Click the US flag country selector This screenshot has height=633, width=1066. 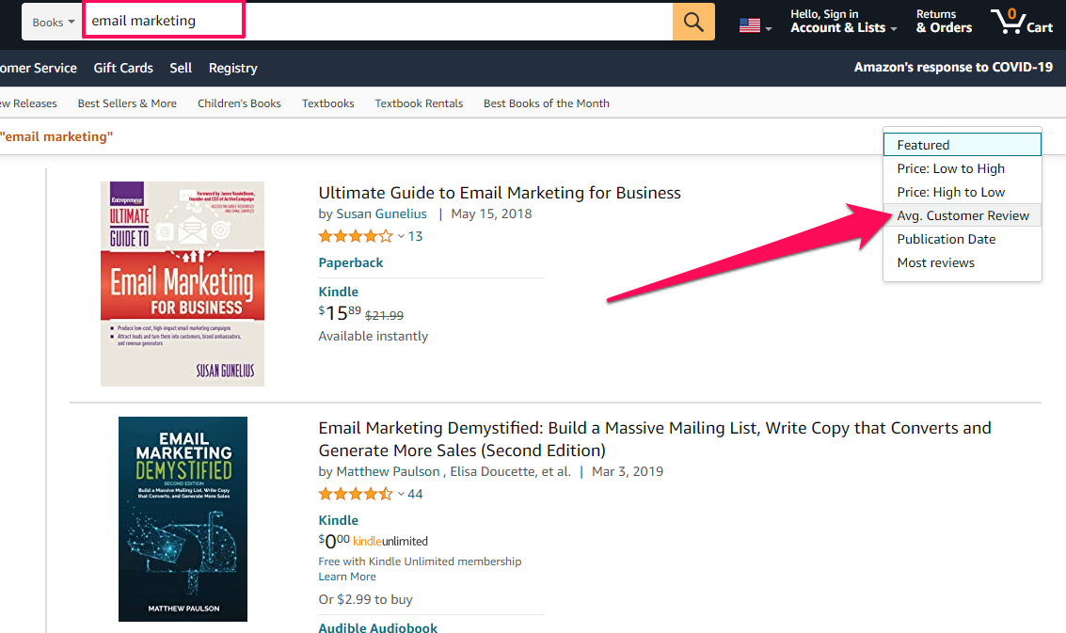[x=755, y=25]
